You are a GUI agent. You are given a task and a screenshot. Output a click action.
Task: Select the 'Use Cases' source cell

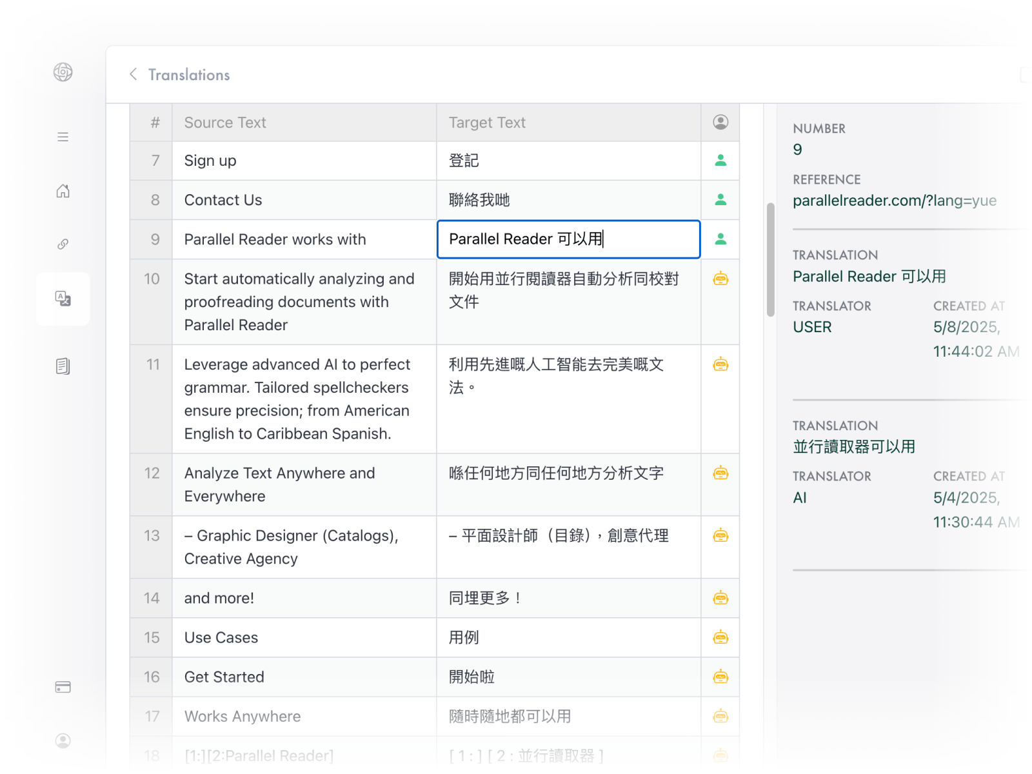304,637
